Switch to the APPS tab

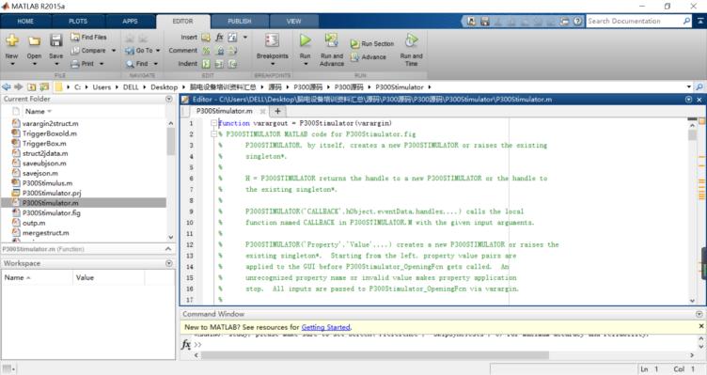tap(130, 22)
